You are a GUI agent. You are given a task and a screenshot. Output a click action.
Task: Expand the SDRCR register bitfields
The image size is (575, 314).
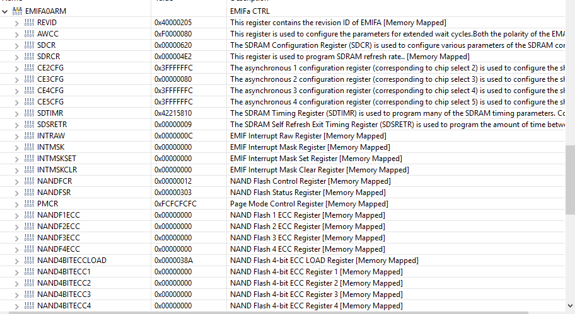coord(16,57)
